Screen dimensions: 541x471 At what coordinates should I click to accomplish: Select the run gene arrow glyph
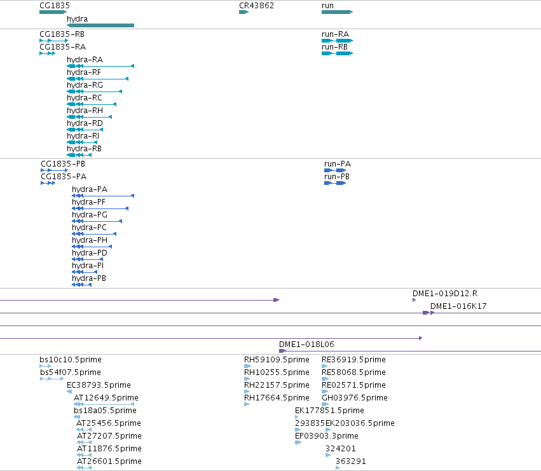point(337,12)
